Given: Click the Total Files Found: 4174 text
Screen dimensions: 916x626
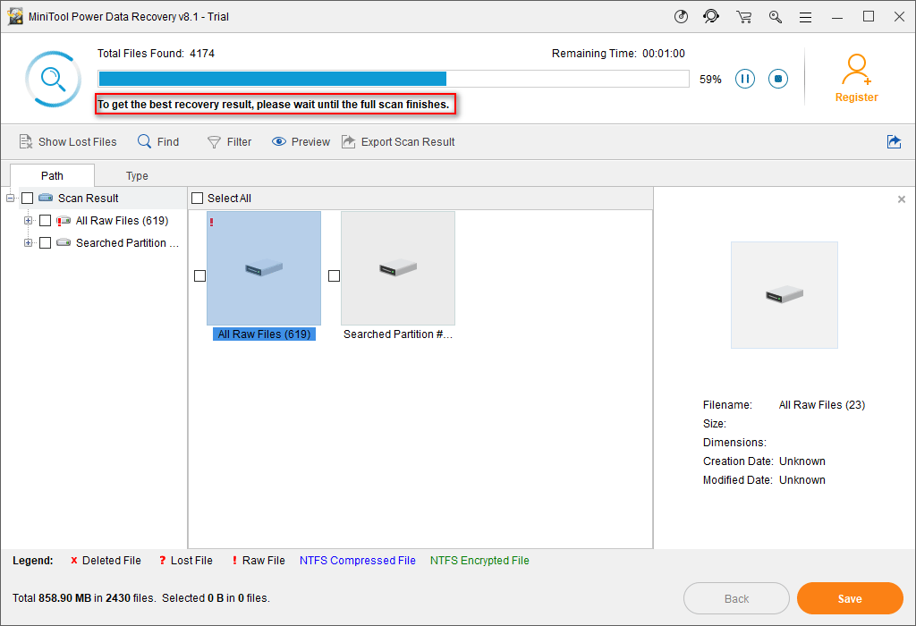Looking at the screenshot, I should pyautogui.click(x=156, y=54).
